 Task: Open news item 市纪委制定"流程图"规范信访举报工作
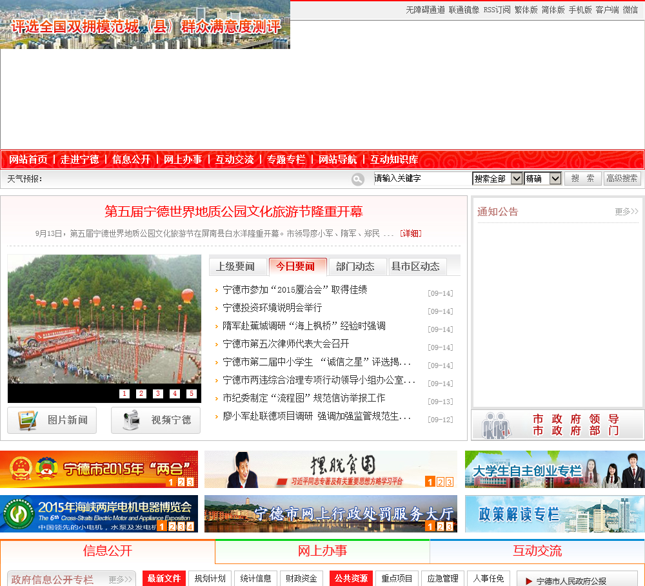pos(304,398)
